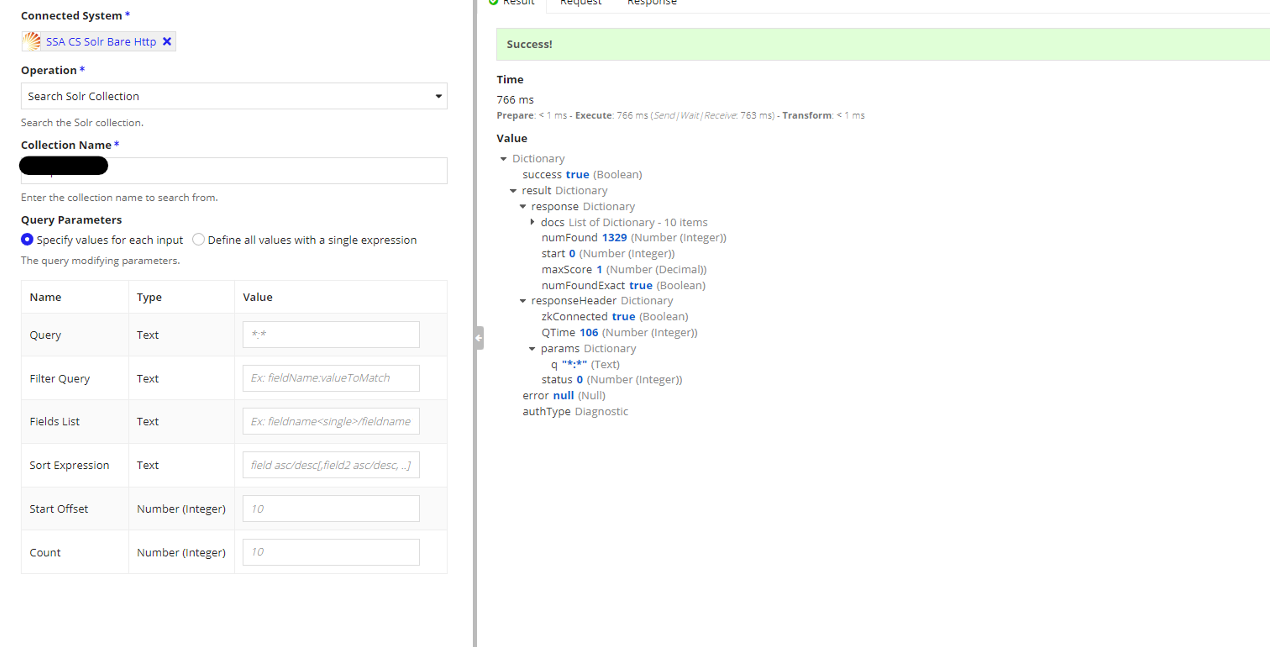
Task: Click the success true value
Action: (577, 175)
